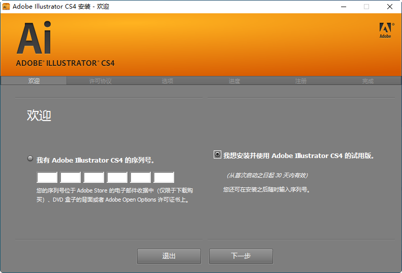
Task: Click the Ai Illustrator logo in the banner
Action: (34, 39)
